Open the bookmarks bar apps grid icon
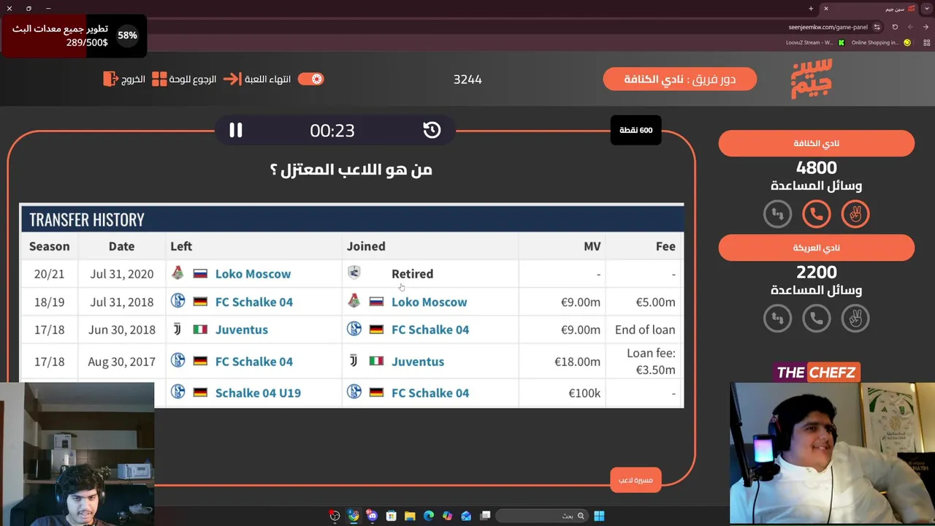 [926, 42]
